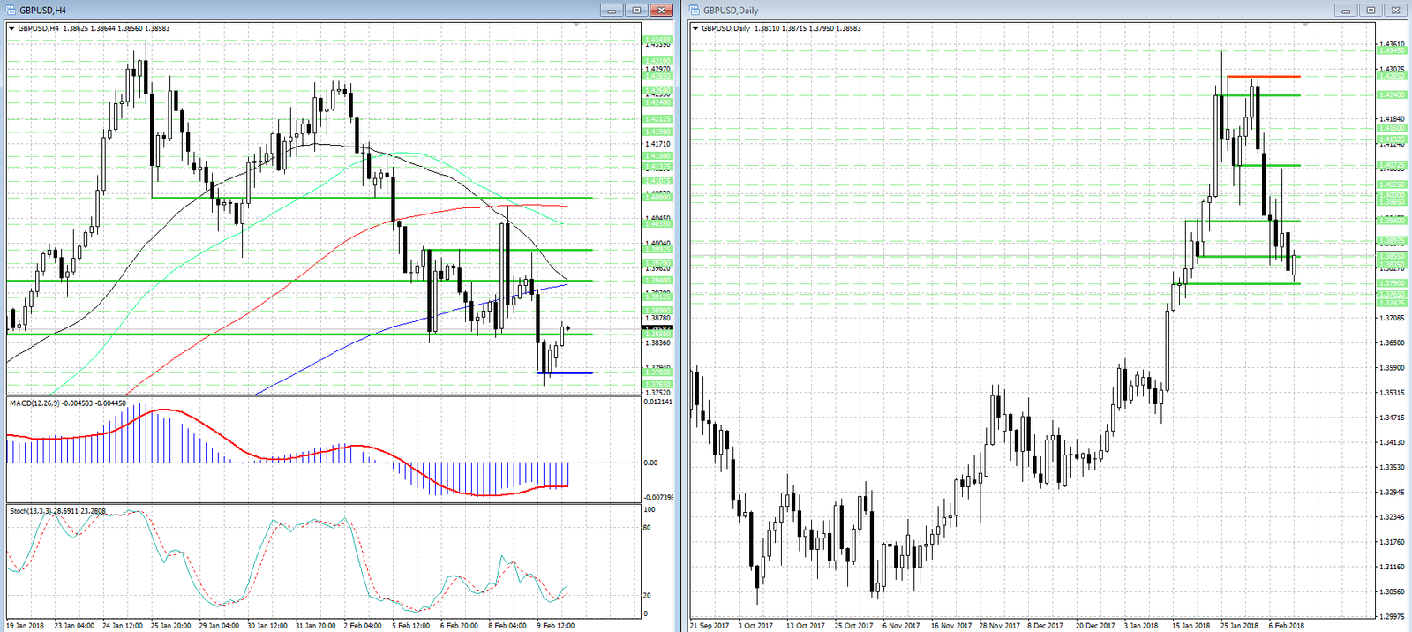Click the 20 level on Stochastic scale
1412x632 pixels.
[648, 596]
